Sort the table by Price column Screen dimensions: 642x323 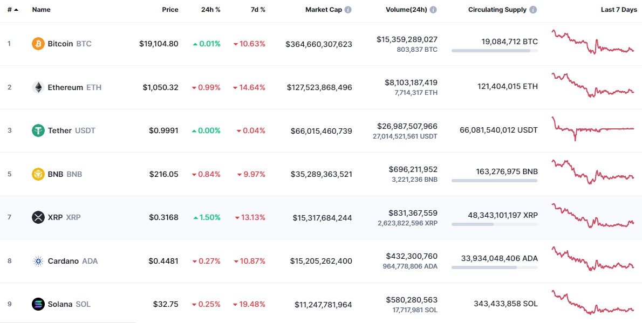[x=170, y=10]
